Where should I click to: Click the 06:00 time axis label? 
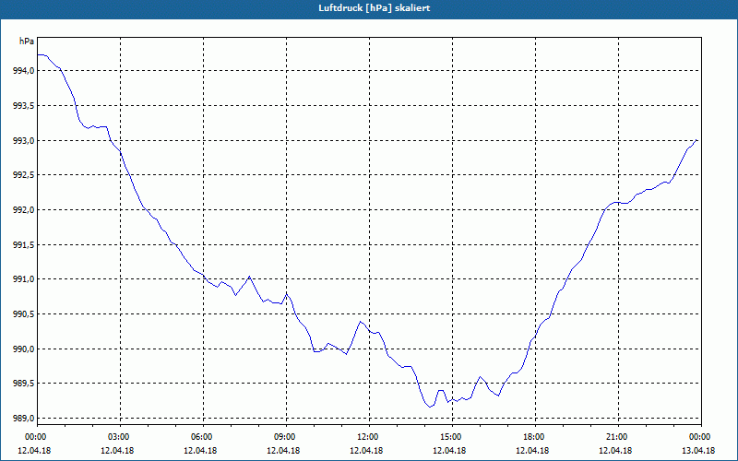click(x=203, y=437)
